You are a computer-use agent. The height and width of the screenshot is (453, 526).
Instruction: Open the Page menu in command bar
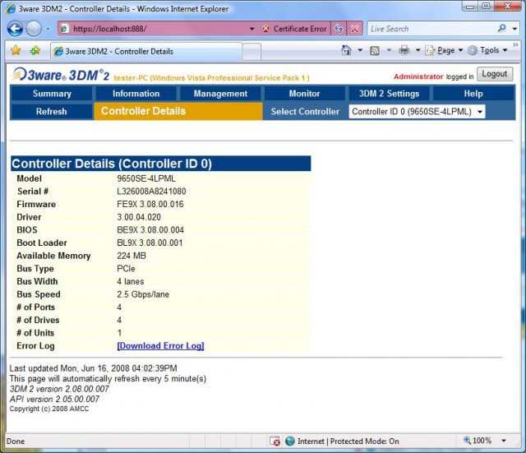444,50
